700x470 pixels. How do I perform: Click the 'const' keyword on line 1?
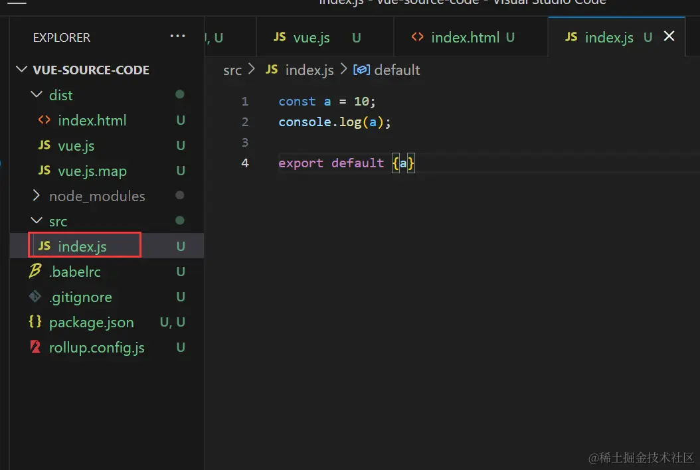tap(297, 102)
